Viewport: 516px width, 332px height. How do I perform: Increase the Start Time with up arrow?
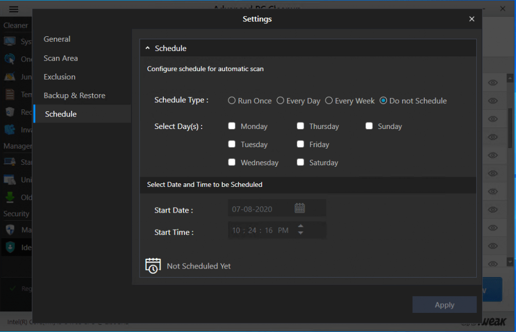pyautogui.click(x=300, y=226)
